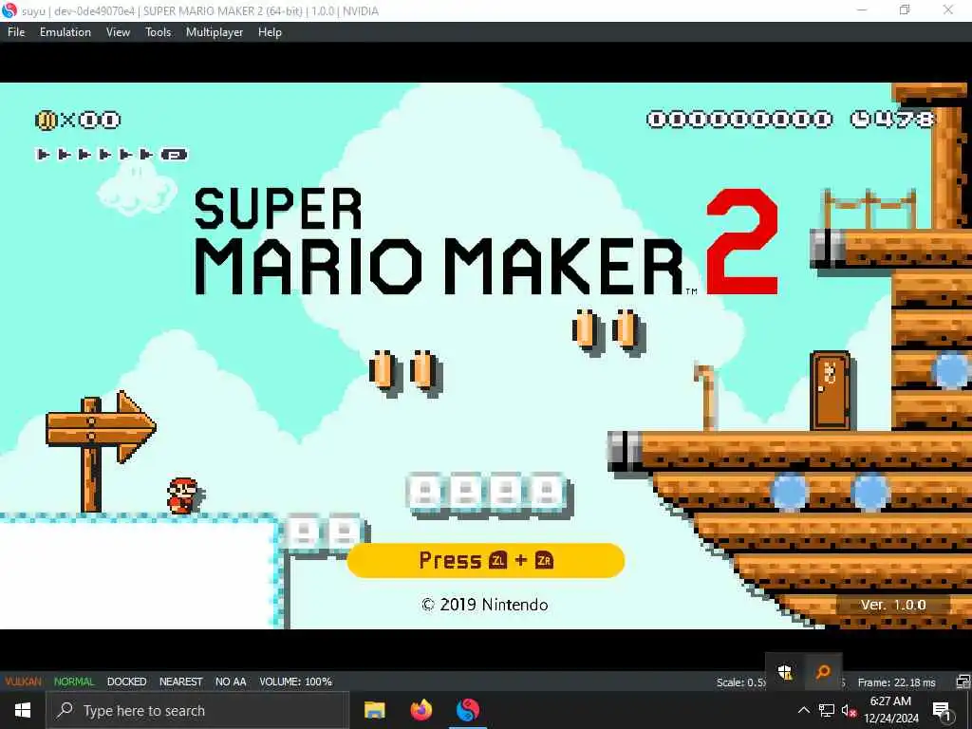Open the Emulation menu
The width and height of the screenshot is (972, 729).
pyautogui.click(x=65, y=32)
